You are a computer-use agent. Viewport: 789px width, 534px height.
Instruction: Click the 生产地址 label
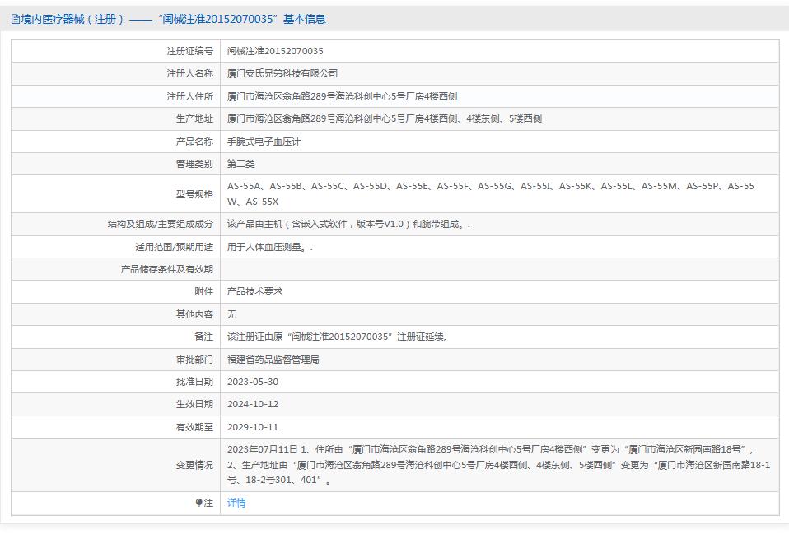coord(194,118)
